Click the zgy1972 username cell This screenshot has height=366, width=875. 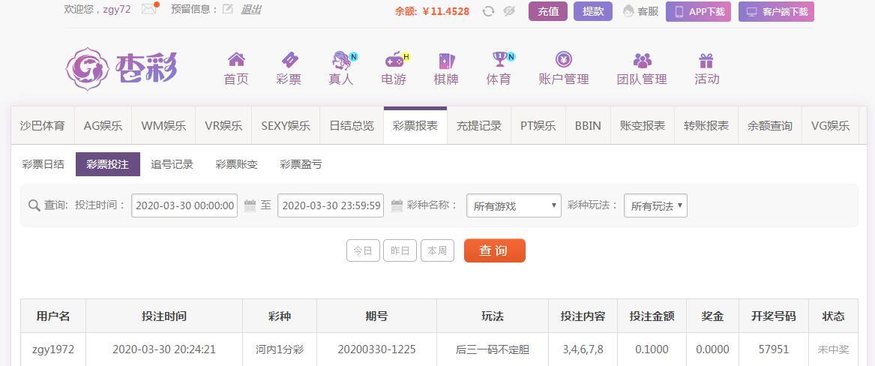coord(53,349)
